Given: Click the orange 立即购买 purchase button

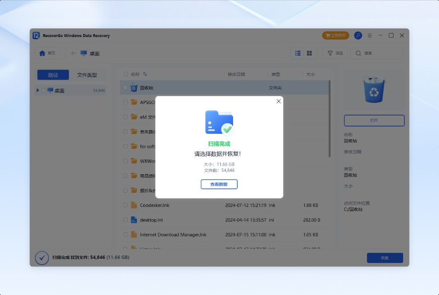Looking at the screenshot, I should [x=336, y=35].
